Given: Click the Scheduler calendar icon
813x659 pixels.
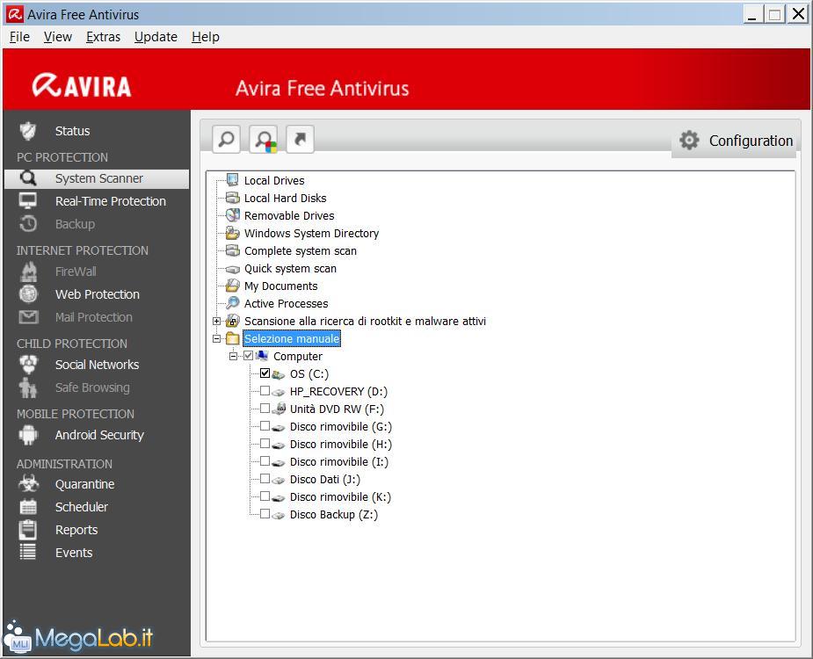Looking at the screenshot, I should 28,507.
